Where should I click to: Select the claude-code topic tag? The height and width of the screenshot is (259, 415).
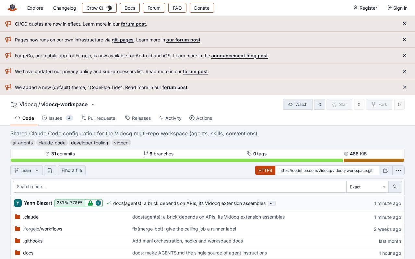click(x=52, y=143)
